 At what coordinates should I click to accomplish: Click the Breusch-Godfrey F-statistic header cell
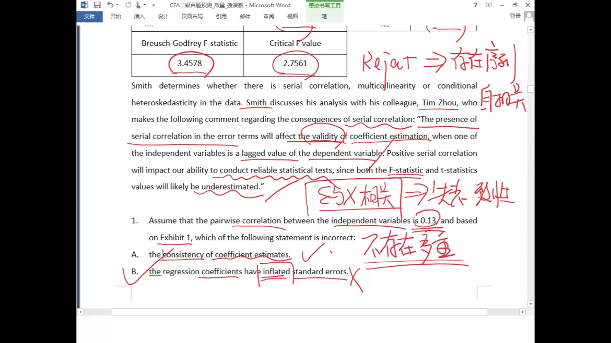(x=187, y=43)
